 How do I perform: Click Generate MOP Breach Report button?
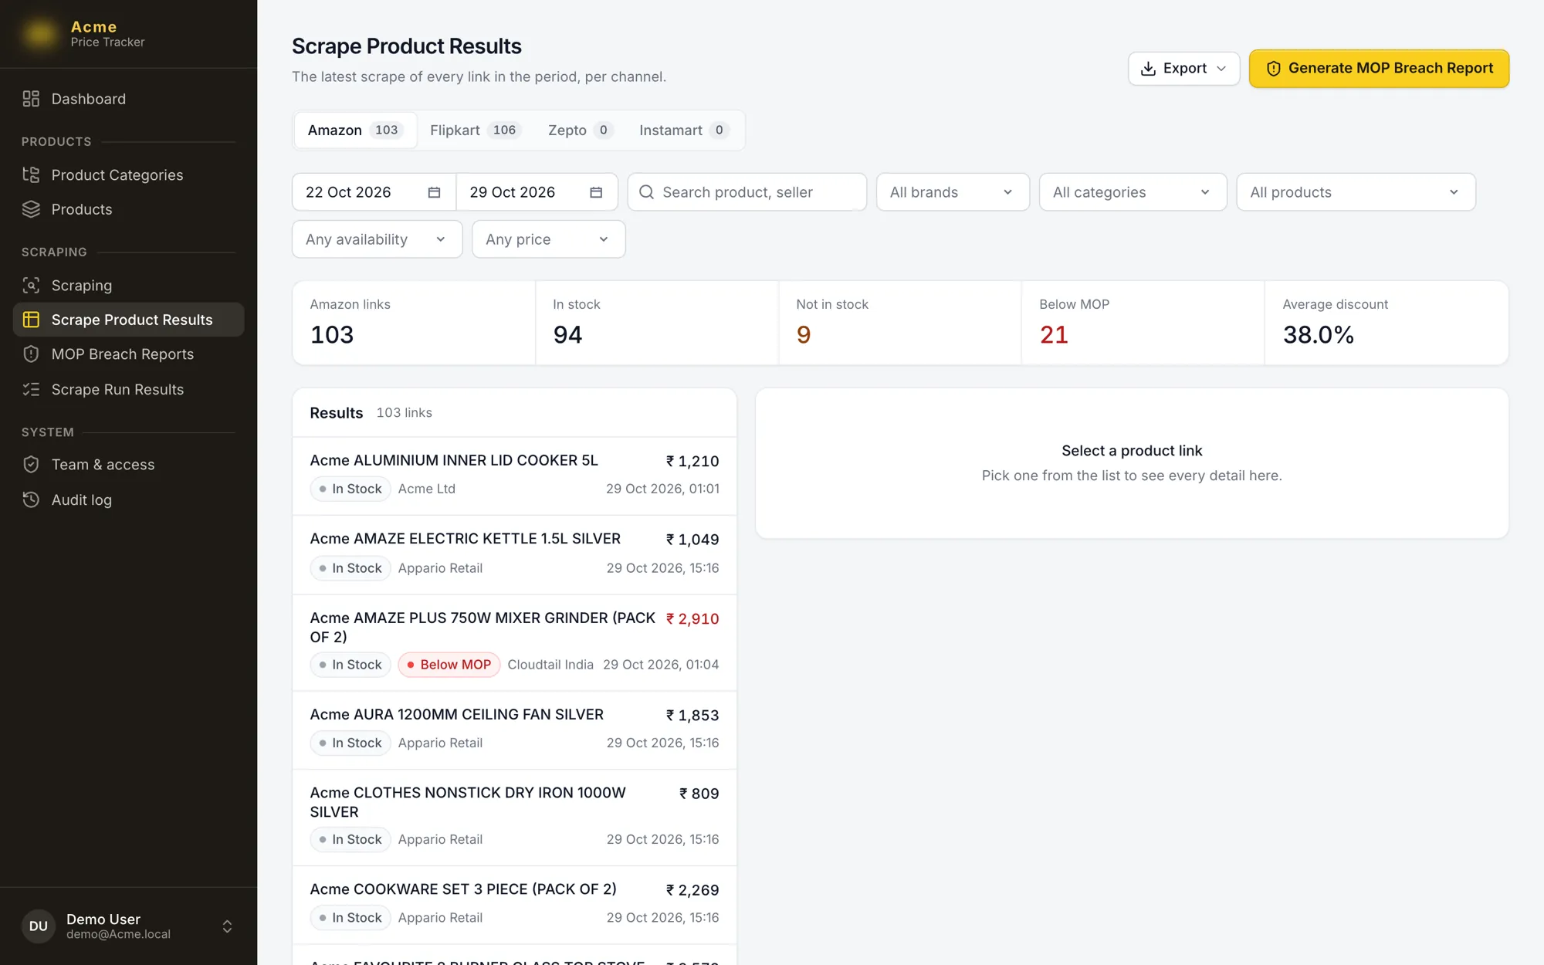tap(1379, 69)
